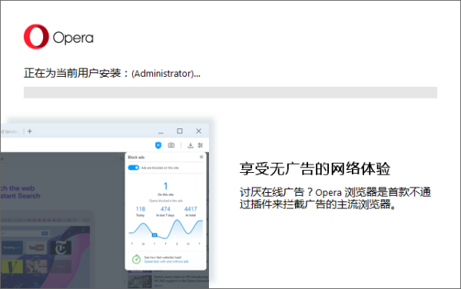Toggle the 'Ads are blocked on this site' switch
This screenshot has height=289, width=461.
pos(134,168)
